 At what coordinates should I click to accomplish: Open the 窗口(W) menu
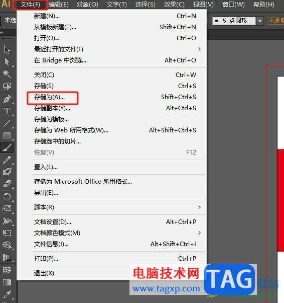pyautogui.click(x=233, y=4)
